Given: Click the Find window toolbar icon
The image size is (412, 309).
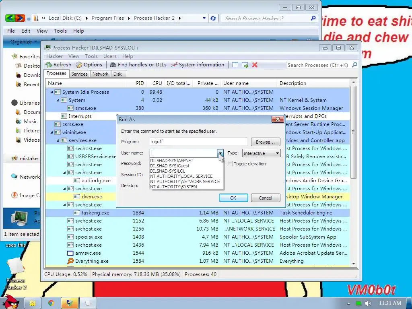Looking at the screenshot, I should pyautogui.click(x=235, y=65).
